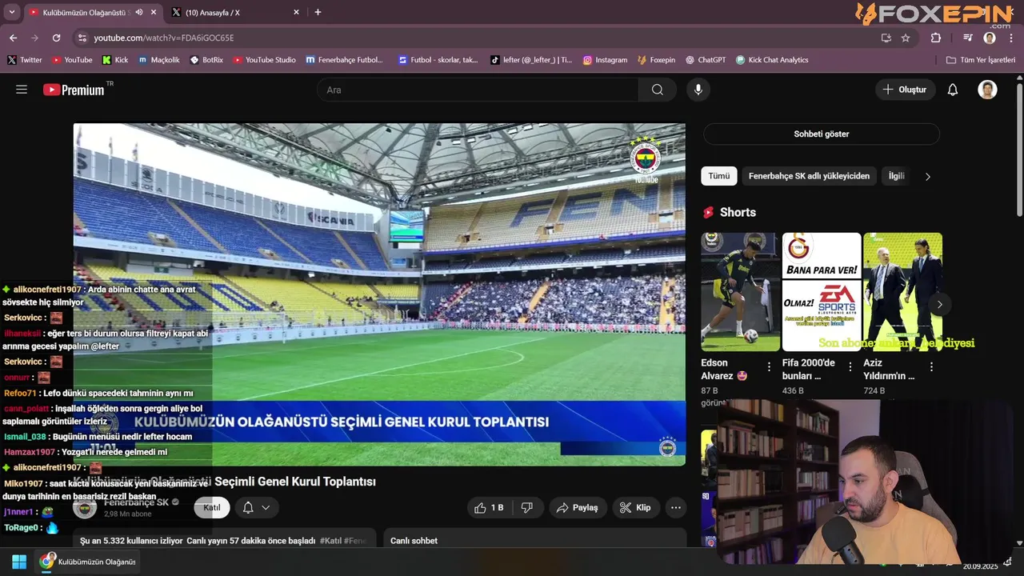This screenshot has height=576, width=1024.
Task: Open the media controls icon in toolbar
Action: pos(968,38)
